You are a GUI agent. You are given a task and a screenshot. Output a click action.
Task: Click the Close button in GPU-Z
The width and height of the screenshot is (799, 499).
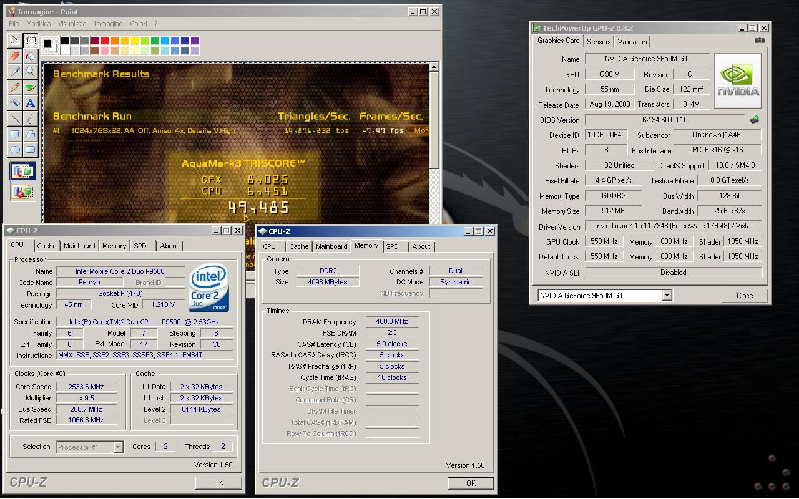coord(745,296)
